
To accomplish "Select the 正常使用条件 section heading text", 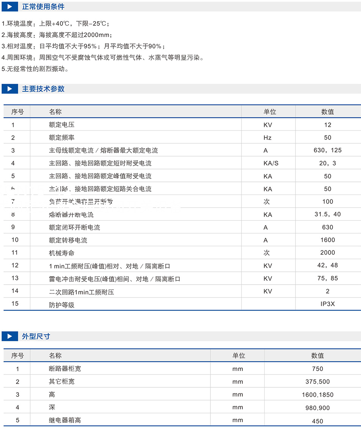I will (43, 7).
